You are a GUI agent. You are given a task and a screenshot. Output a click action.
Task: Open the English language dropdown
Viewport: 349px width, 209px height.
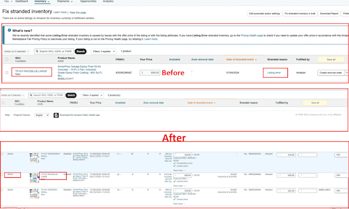[42, 115]
